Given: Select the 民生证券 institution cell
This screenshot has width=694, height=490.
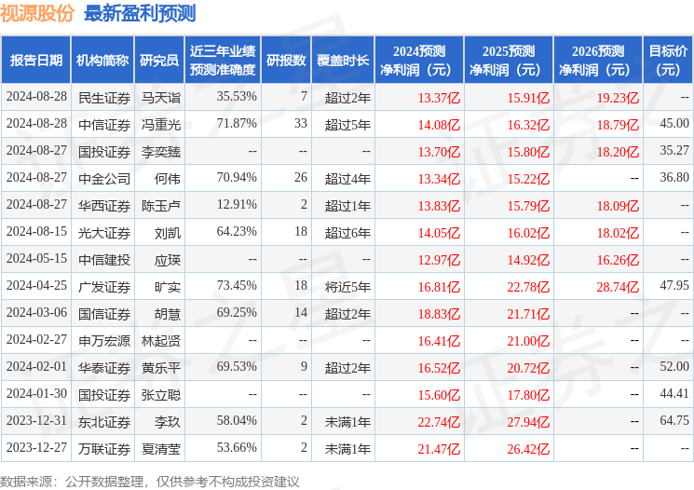Looking at the screenshot, I should (104, 97).
